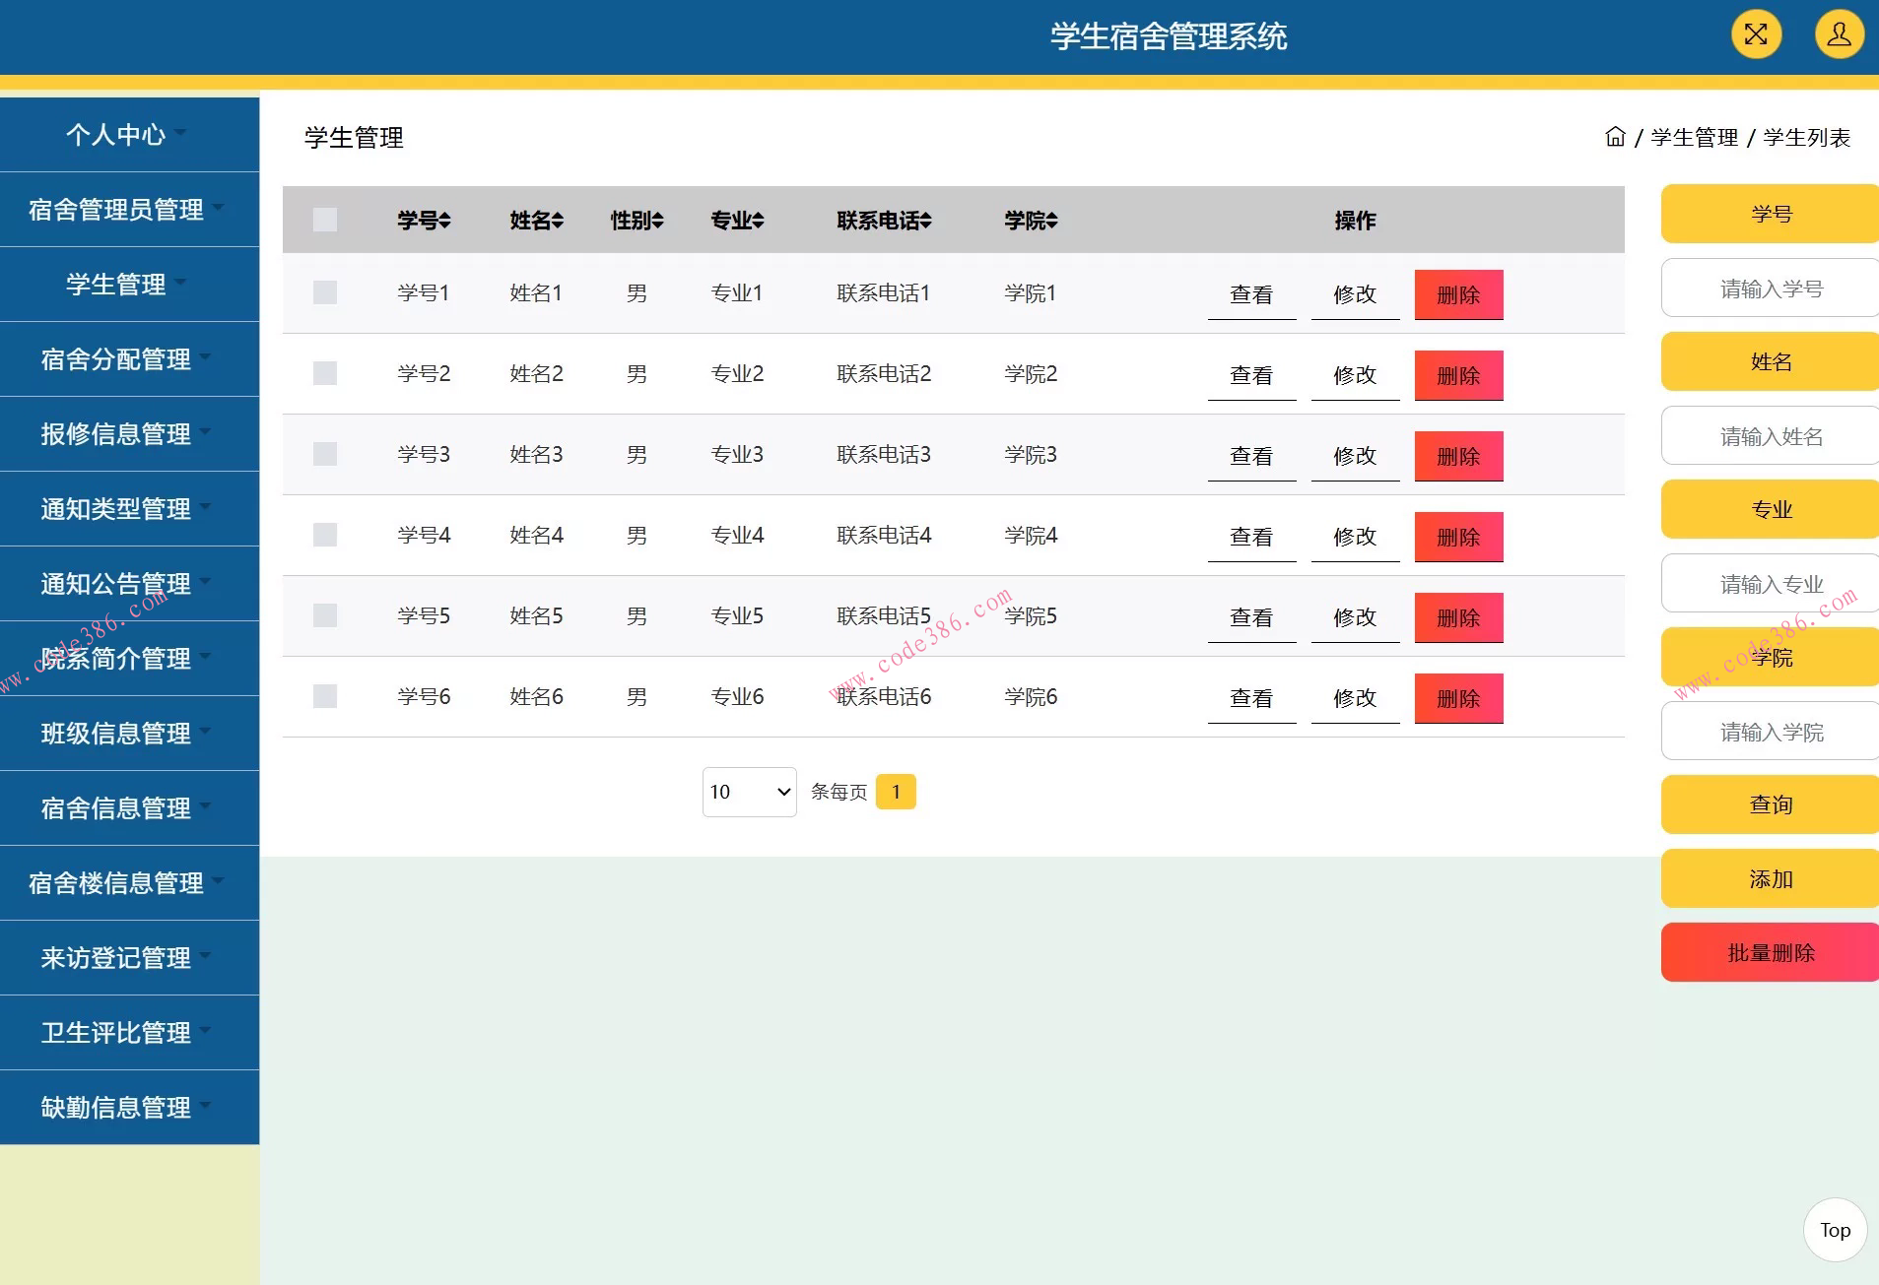Sort the table by 学号 column
This screenshot has width=1879, height=1285.
click(423, 221)
